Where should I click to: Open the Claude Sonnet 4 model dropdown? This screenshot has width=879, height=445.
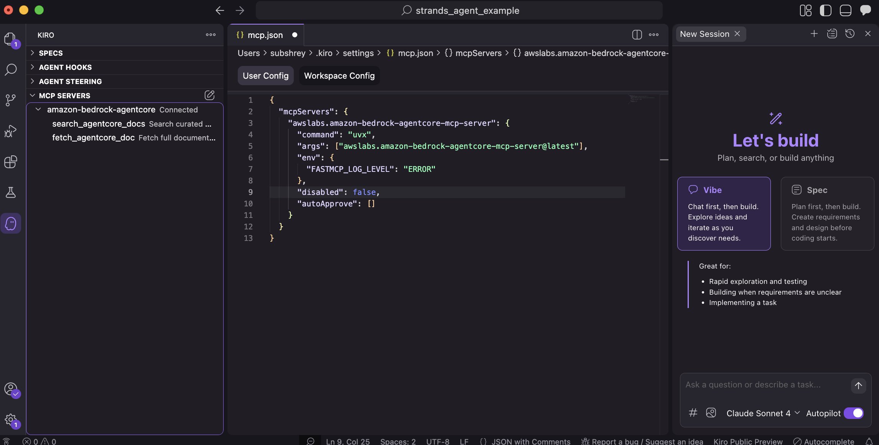(762, 413)
